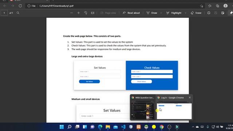Open the Widgets panel in taskbar
Viewport: 233px width, 131px height.
click(85, 127)
